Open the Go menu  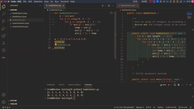[52, 2]
